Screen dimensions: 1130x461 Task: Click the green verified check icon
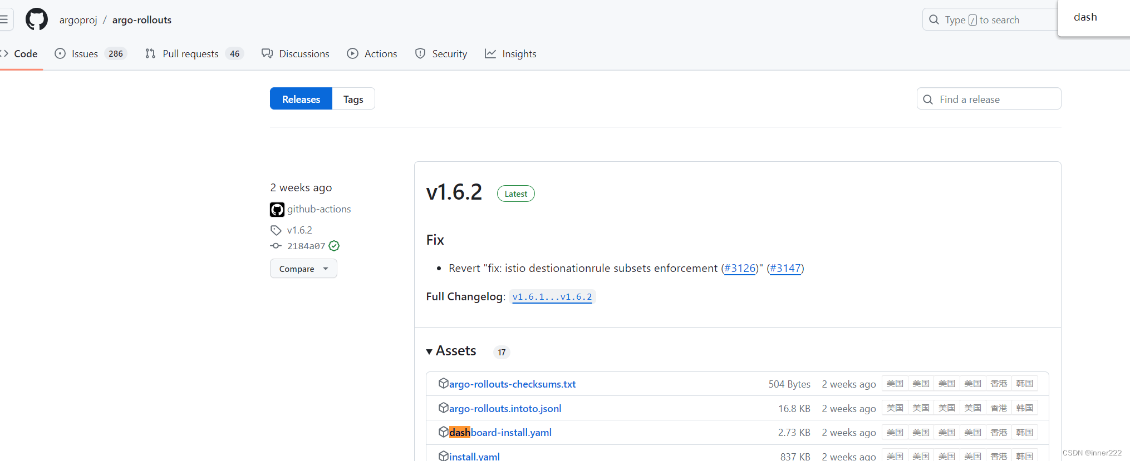[334, 246]
